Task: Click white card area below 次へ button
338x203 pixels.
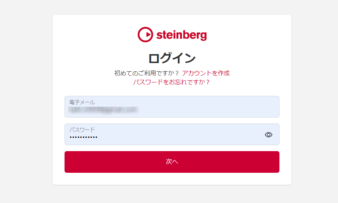Action: pos(172,179)
